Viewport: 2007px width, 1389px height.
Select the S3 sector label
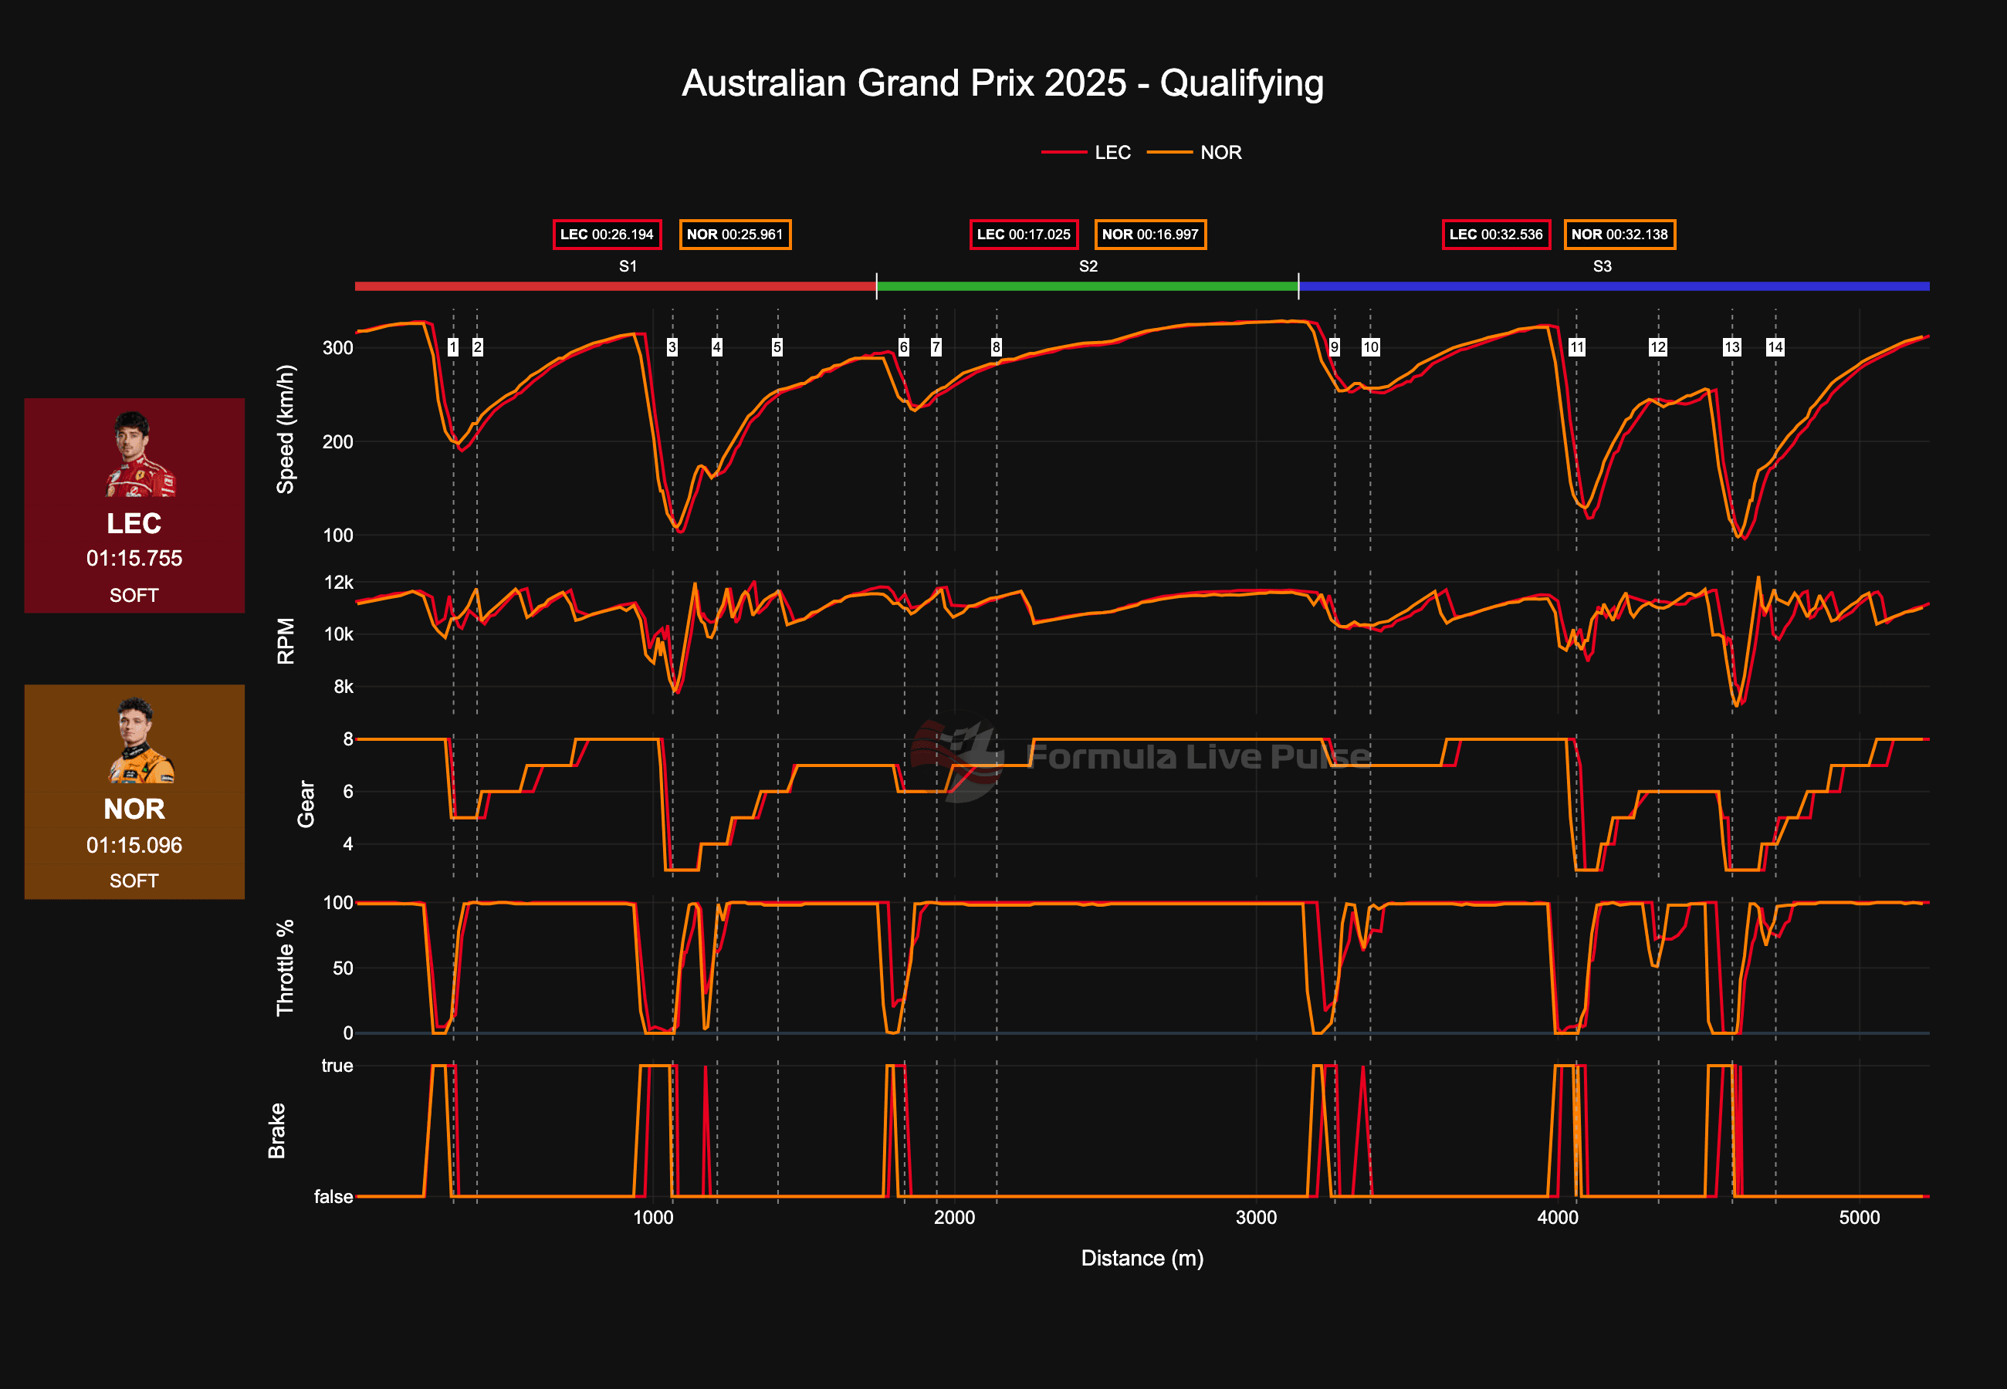tap(1604, 266)
